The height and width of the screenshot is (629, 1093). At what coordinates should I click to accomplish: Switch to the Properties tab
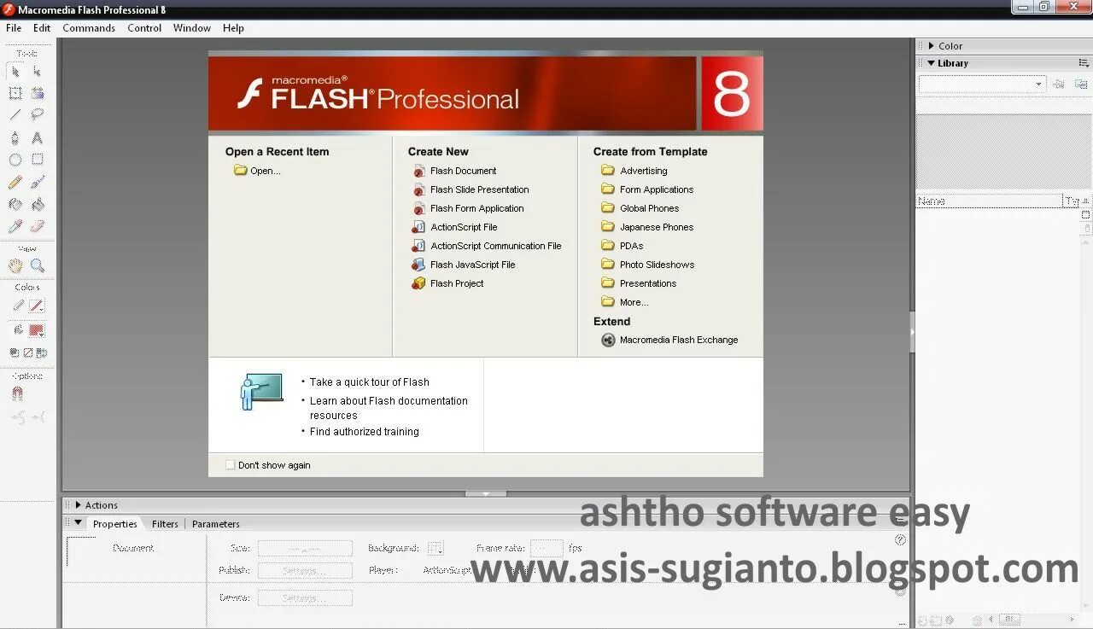click(x=115, y=524)
